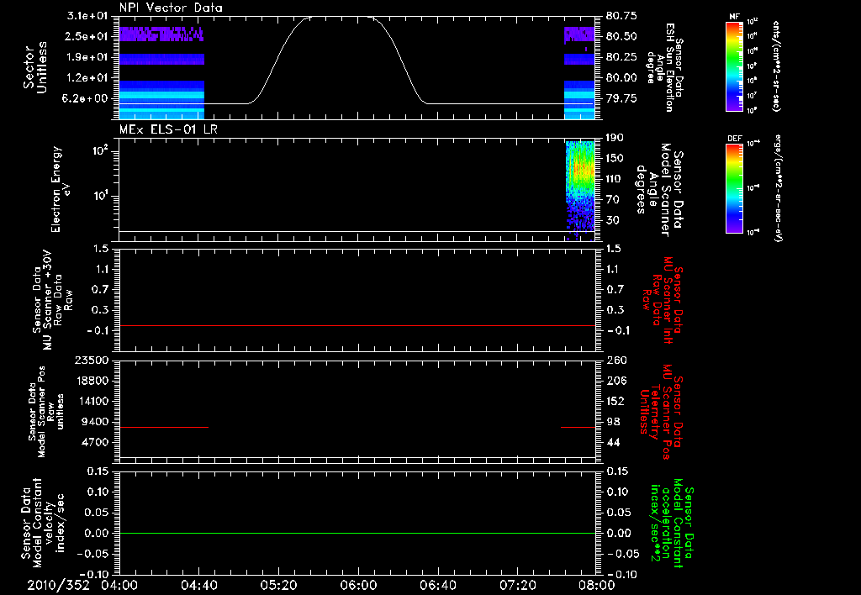Click the 06:00 time axis label
This screenshot has height=595, width=861.
click(358, 585)
